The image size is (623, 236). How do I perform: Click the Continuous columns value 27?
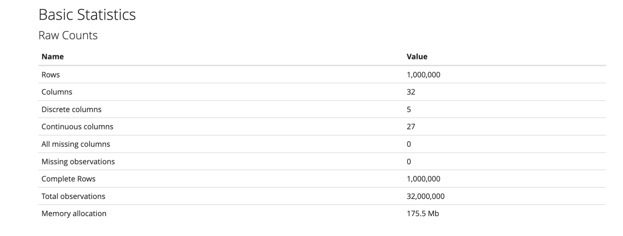[411, 126]
